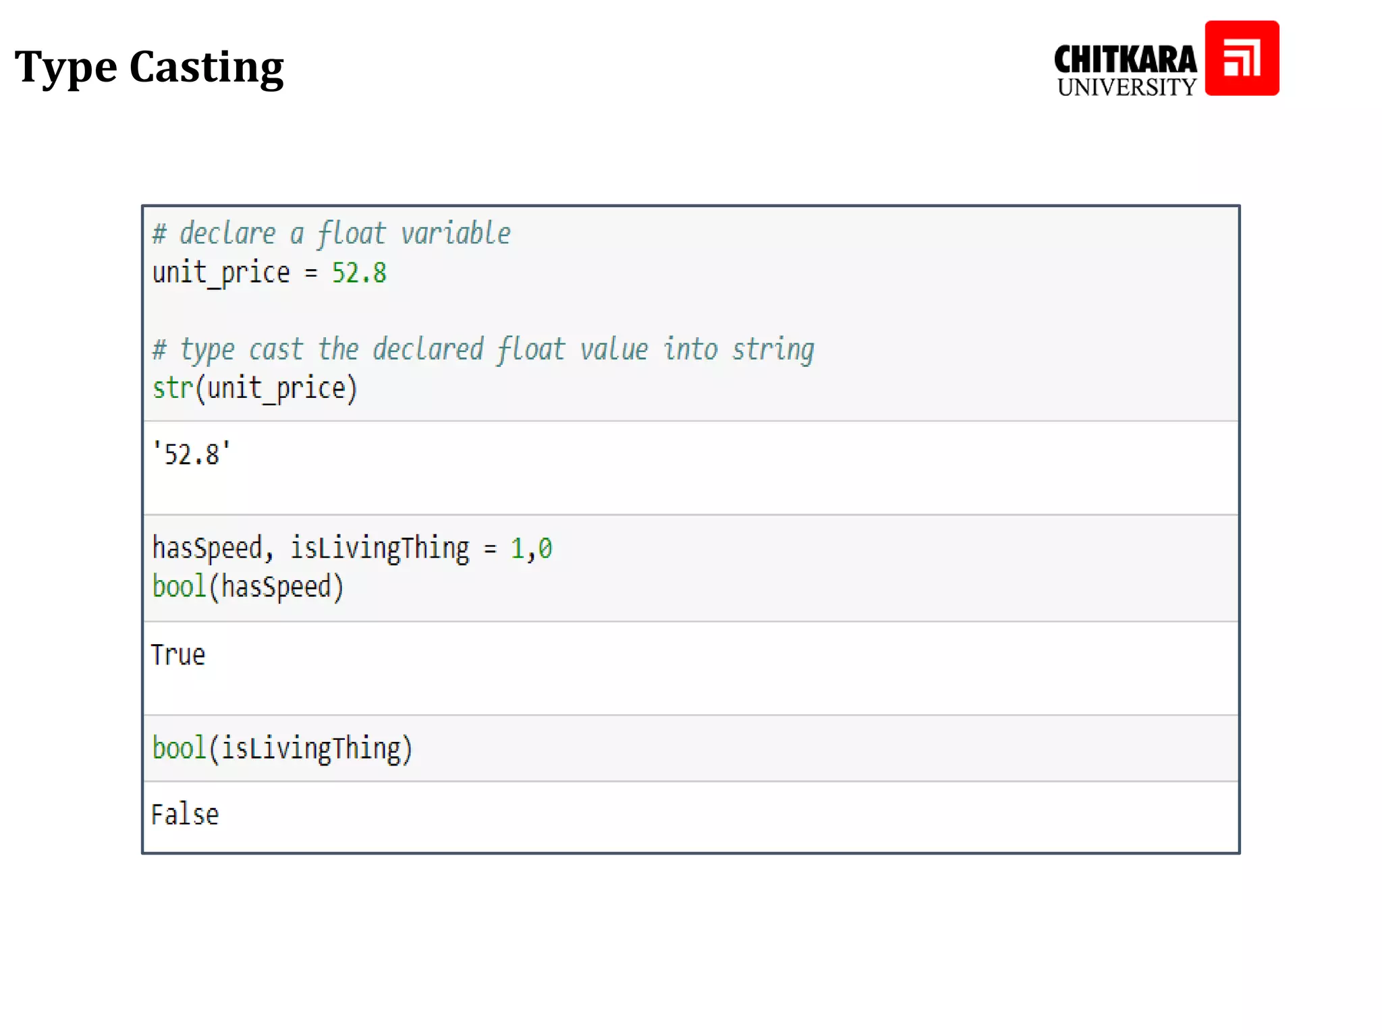Click the unit_price variable name in assignment
The height and width of the screenshot is (1036, 1382).
coord(221,273)
